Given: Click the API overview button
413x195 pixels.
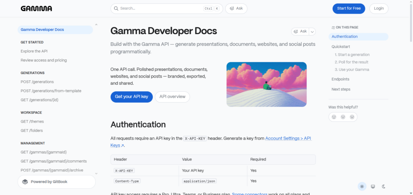Looking at the screenshot, I should 172,97.
